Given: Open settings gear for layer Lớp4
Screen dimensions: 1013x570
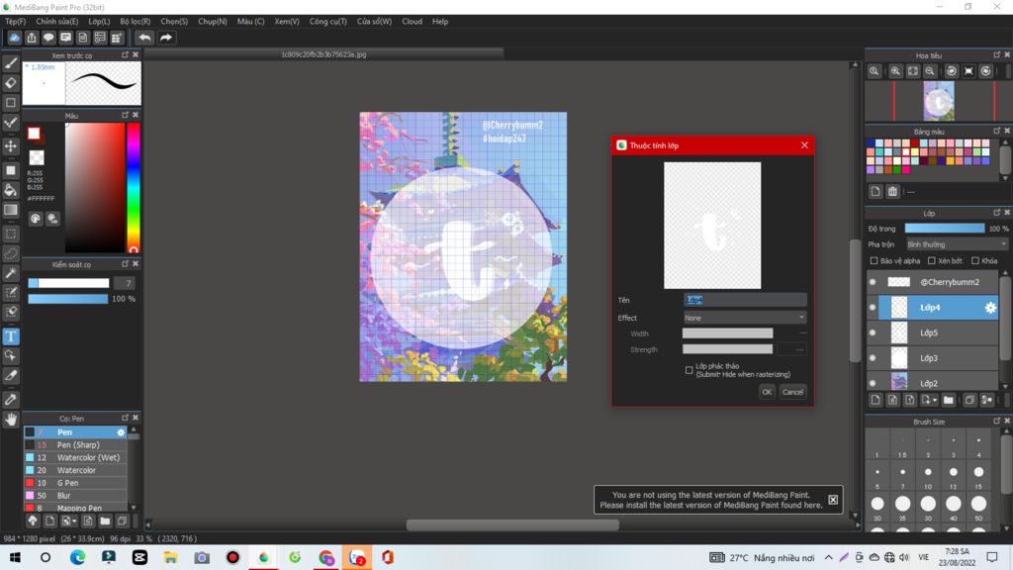Looking at the screenshot, I should pos(989,308).
